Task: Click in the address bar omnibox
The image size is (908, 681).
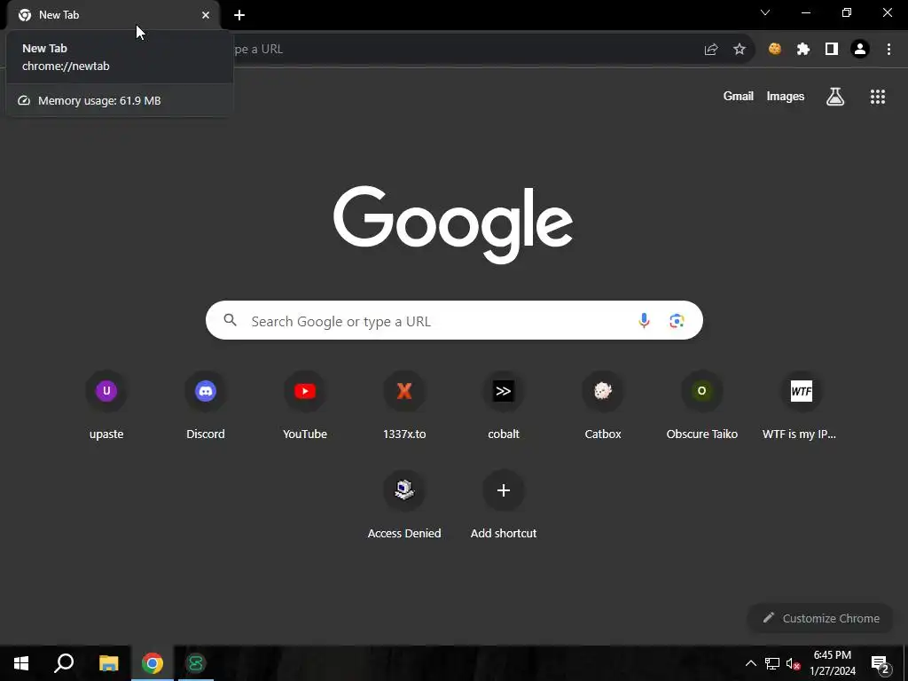Action: pyautogui.click(x=463, y=50)
